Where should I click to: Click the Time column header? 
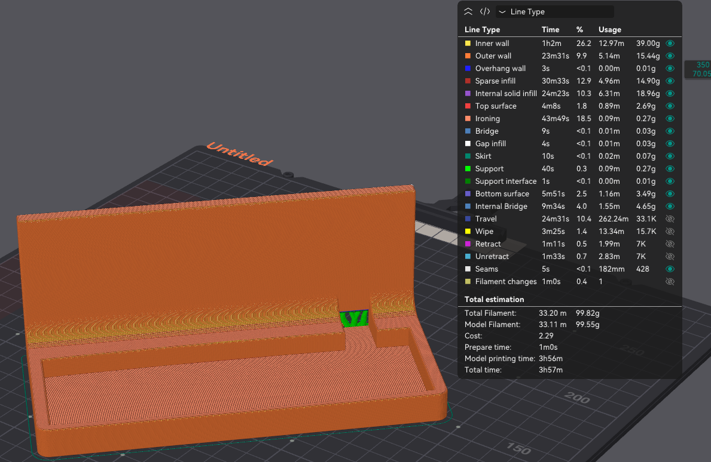[x=551, y=30]
